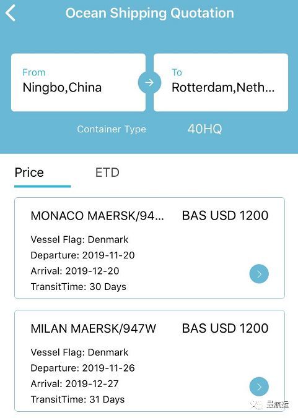The width and height of the screenshot is (298, 418).
Task: Edit the From port Ningbo, China
Action: click(x=78, y=82)
